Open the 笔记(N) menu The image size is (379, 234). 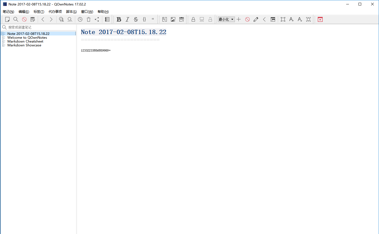pyautogui.click(x=8, y=12)
